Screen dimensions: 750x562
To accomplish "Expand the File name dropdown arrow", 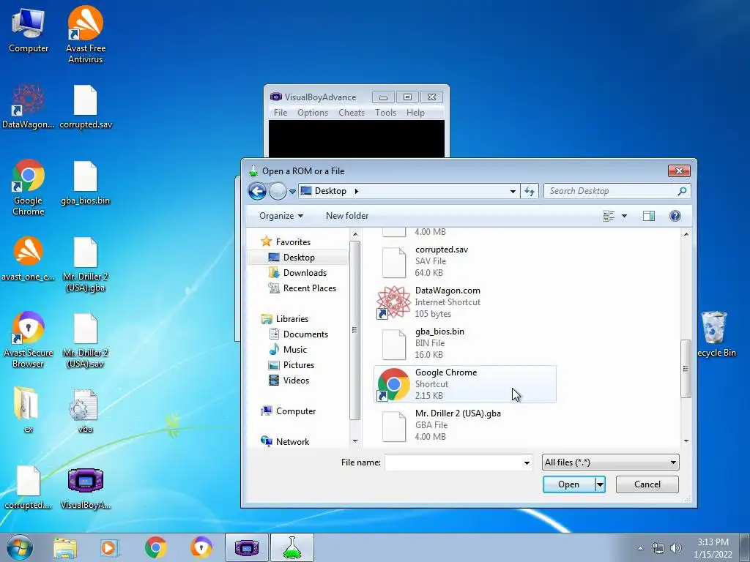I will (x=527, y=462).
